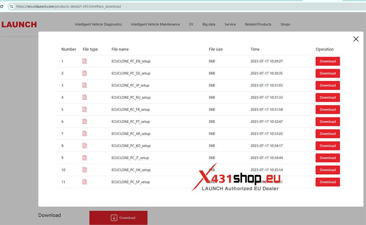The image size is (366, 225).
Task: Click file icon for ECUCLONE_PC_IT_setup
Action: click(x=85, y=158)
